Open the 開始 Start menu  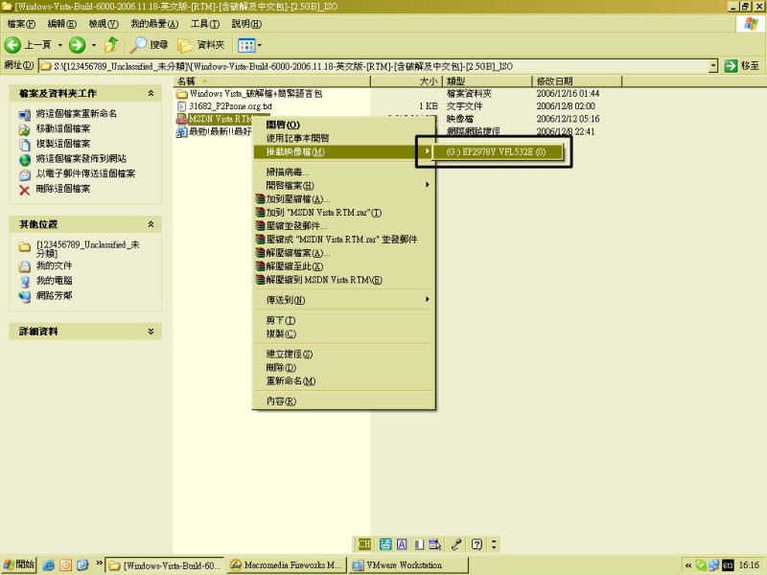(19, 564)
